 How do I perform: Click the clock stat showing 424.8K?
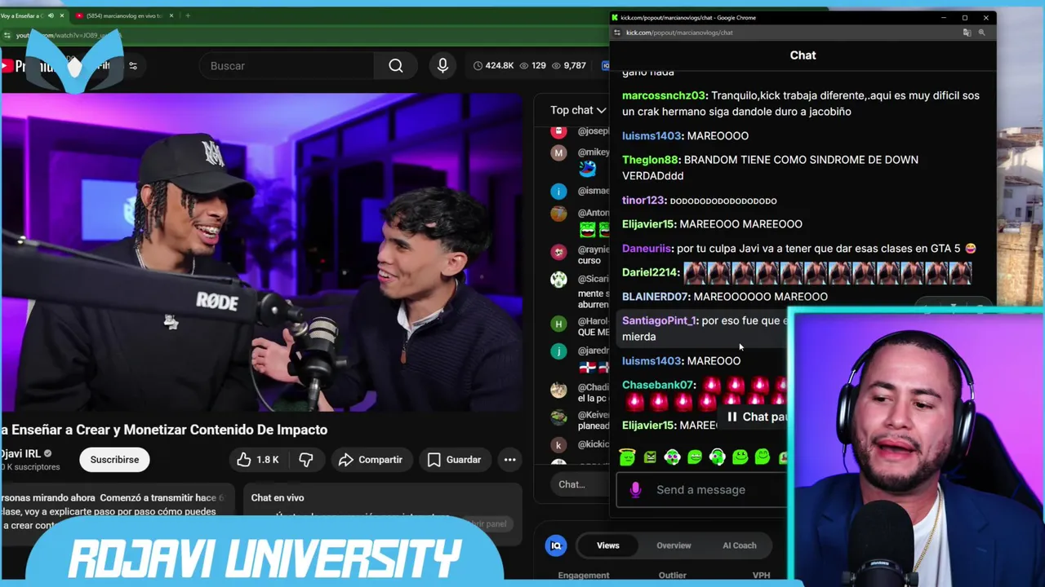(x=495, y=66)
